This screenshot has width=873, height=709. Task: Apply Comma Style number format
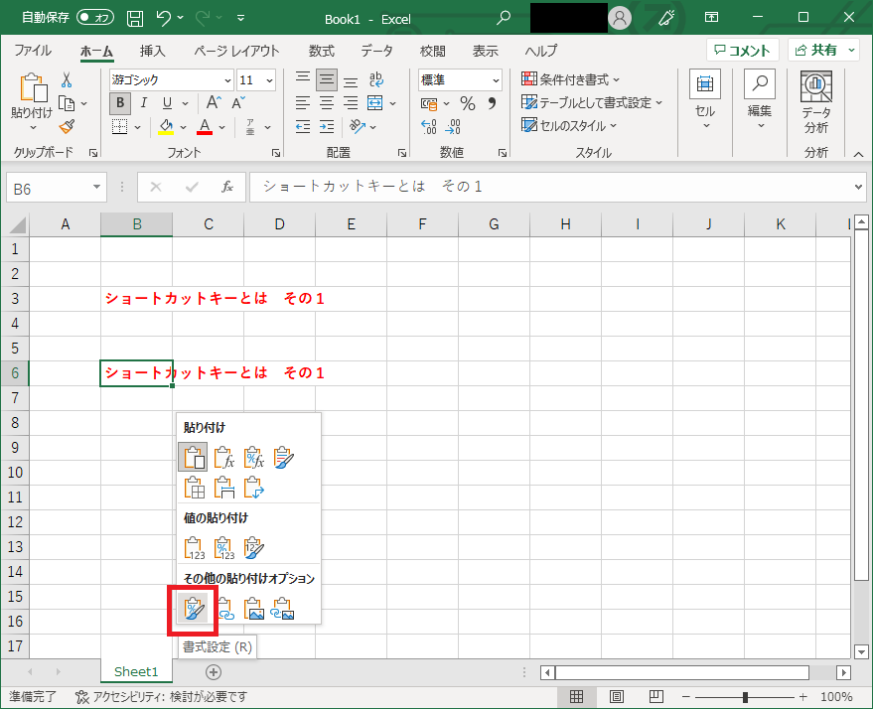pyautogui.click(x=492, y=103)
